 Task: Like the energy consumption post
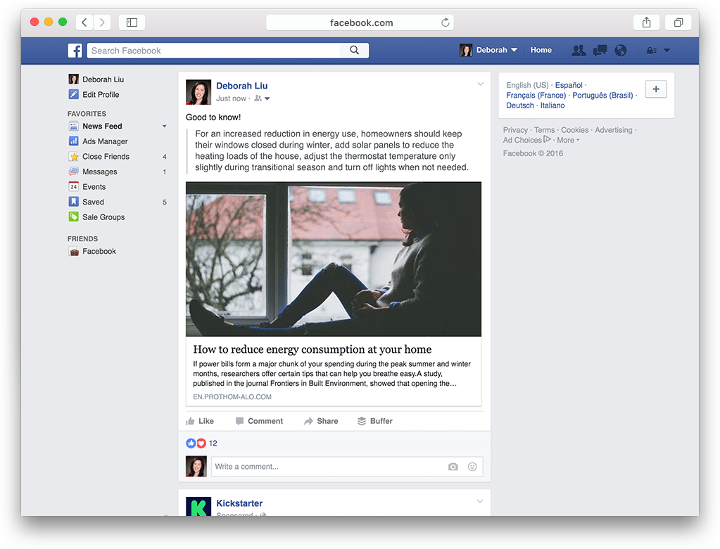point(200,421)
